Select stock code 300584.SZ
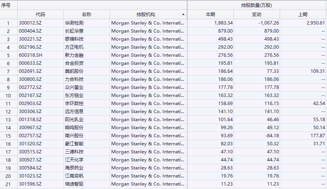 pos(30,168)
